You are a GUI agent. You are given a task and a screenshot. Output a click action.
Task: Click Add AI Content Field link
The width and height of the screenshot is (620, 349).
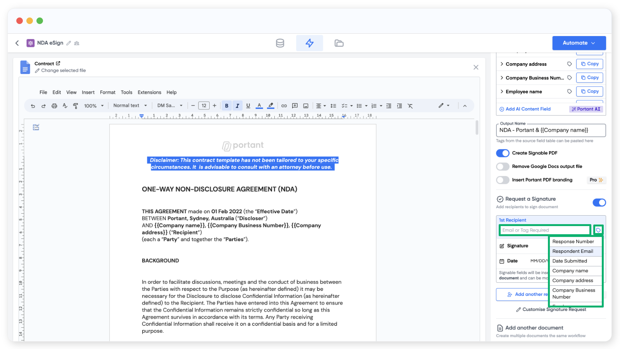[525, 109]
